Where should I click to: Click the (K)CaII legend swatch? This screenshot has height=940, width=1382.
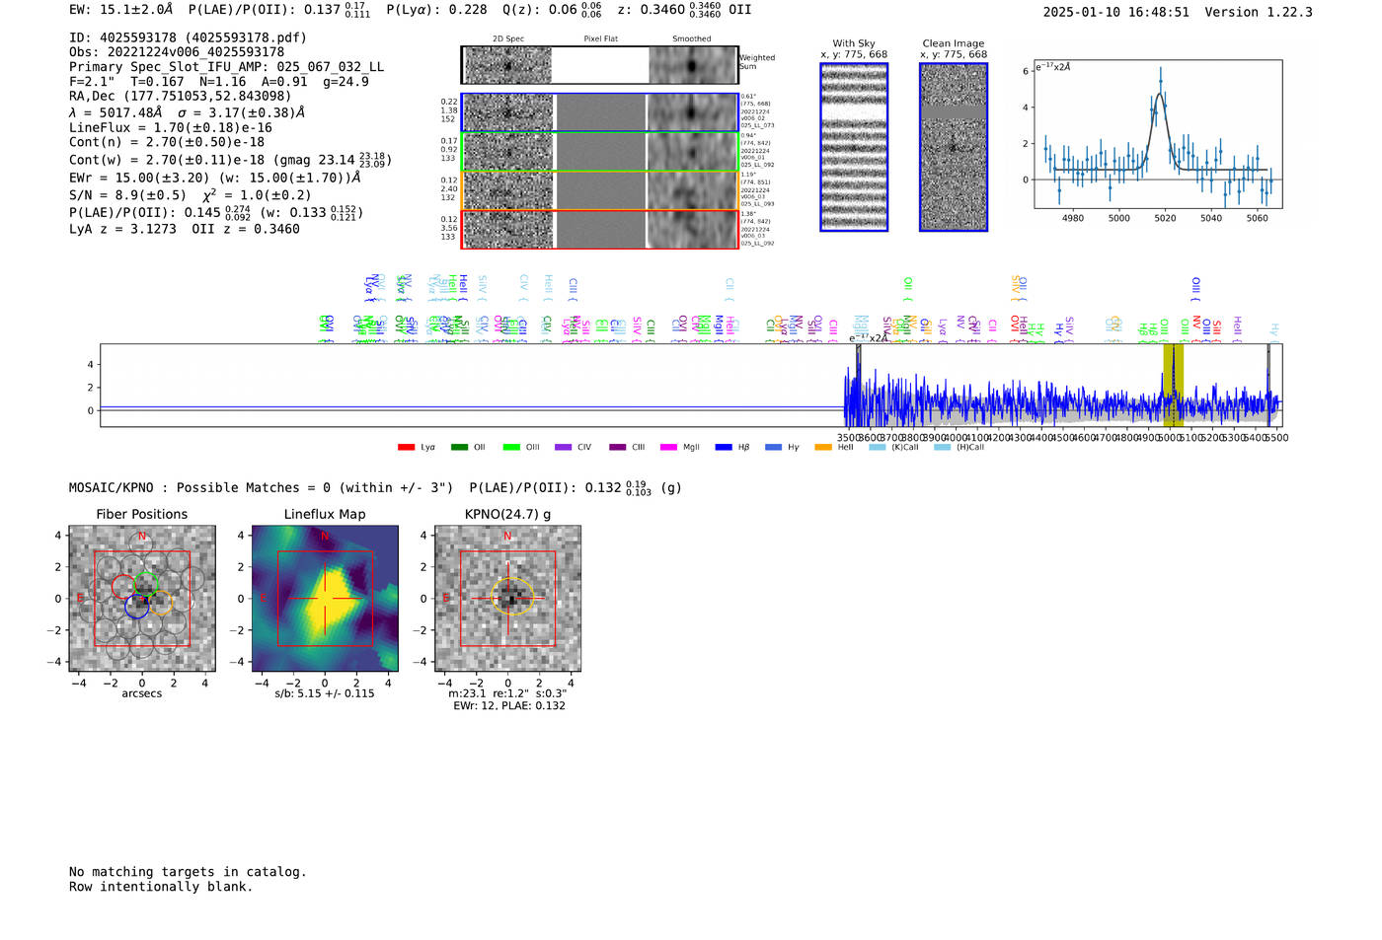pos(878,447)
